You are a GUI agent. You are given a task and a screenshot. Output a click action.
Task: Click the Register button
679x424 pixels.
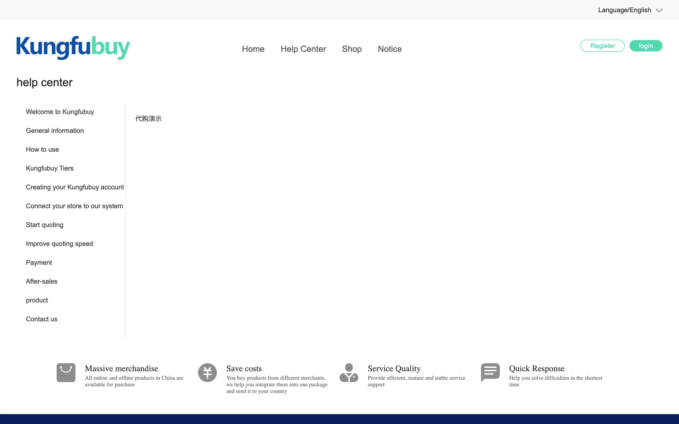pos(603,46)
